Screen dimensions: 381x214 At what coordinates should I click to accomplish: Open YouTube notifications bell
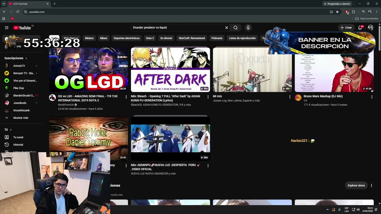click(360, 28)
